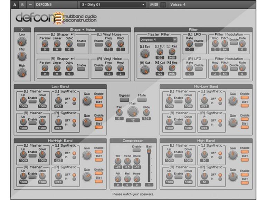
Task: Select Low Band [L] Synthetic In radio
Action: pyautogui.click(x=74, y=103)
